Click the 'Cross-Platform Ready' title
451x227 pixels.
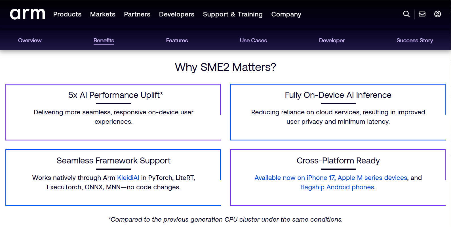click(x=338, y=161)
